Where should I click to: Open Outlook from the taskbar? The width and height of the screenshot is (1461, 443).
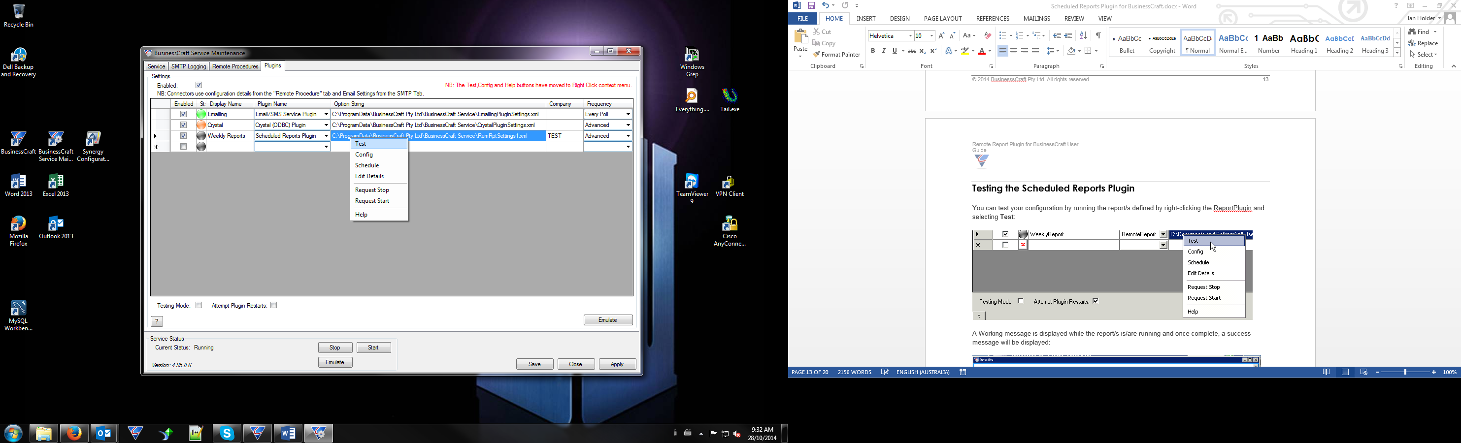click(104, 433)
